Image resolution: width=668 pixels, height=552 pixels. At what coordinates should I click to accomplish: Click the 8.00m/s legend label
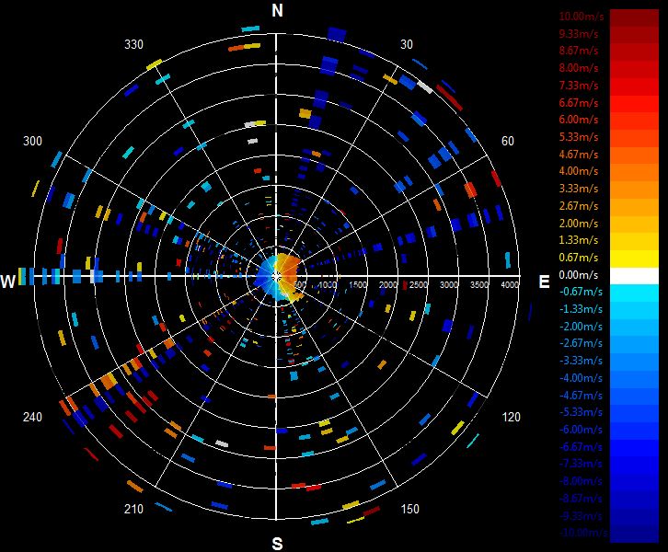point(579,68)
